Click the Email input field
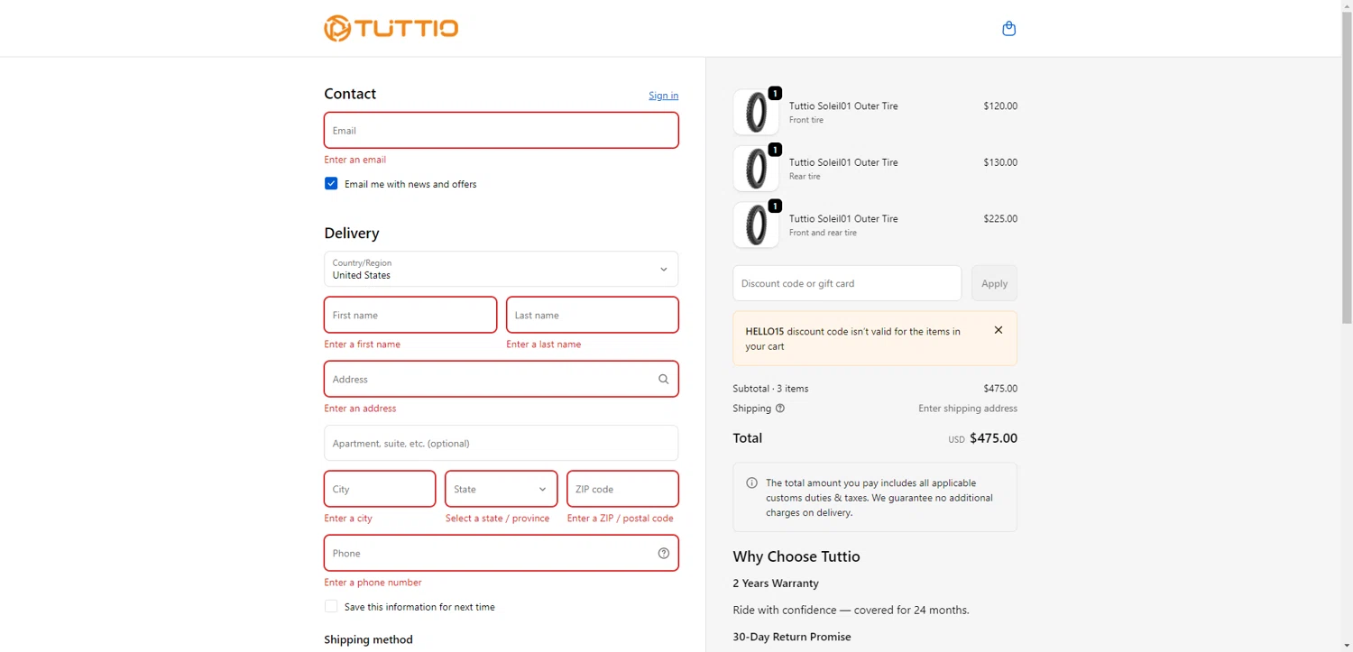 coord(501,131)
